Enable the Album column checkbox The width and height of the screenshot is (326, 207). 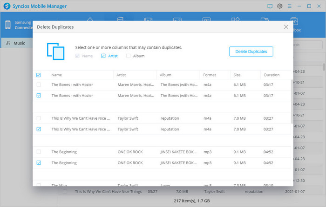click(x=128, y=56)
